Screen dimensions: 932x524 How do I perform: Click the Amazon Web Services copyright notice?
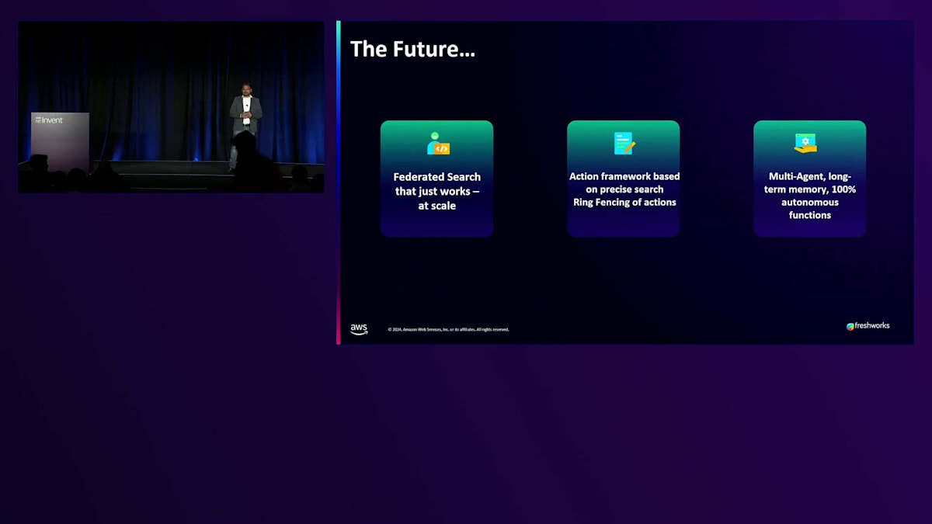[x=448, y=329]
